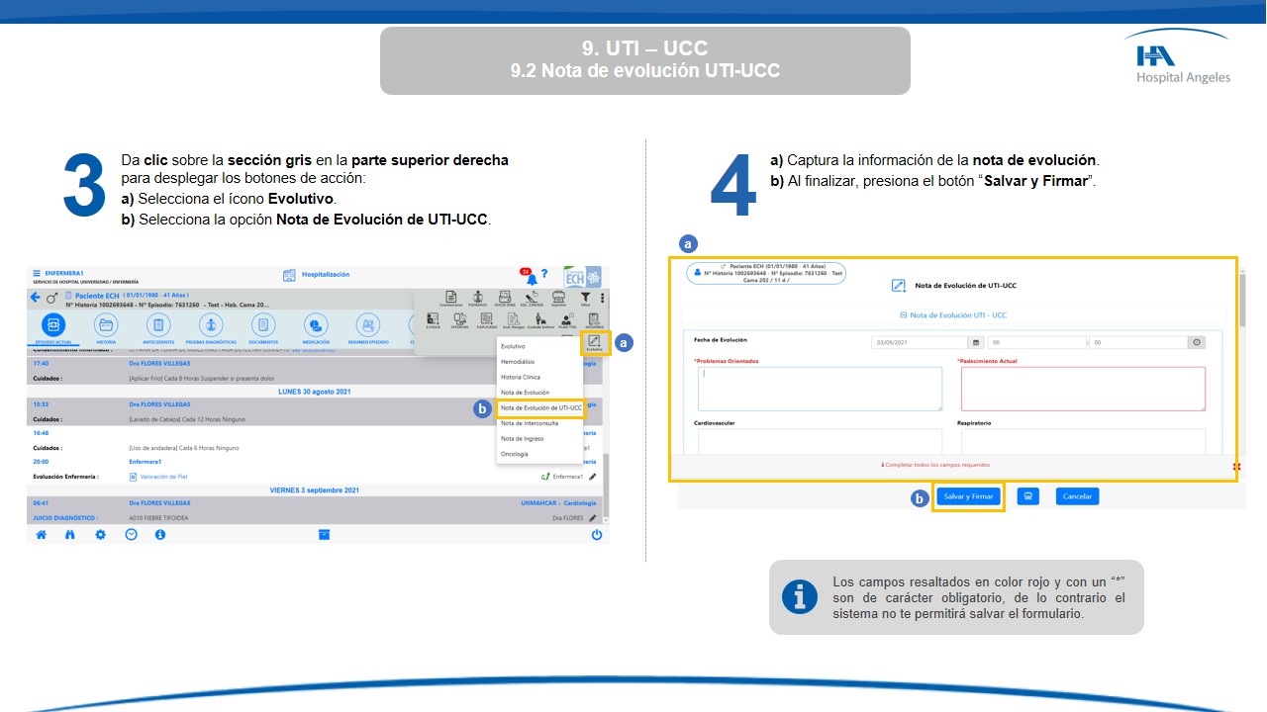Viewport: 1267px width, 712px height.
Task: Click the back arrow beside the patient name
Action: tap(36, 298)
